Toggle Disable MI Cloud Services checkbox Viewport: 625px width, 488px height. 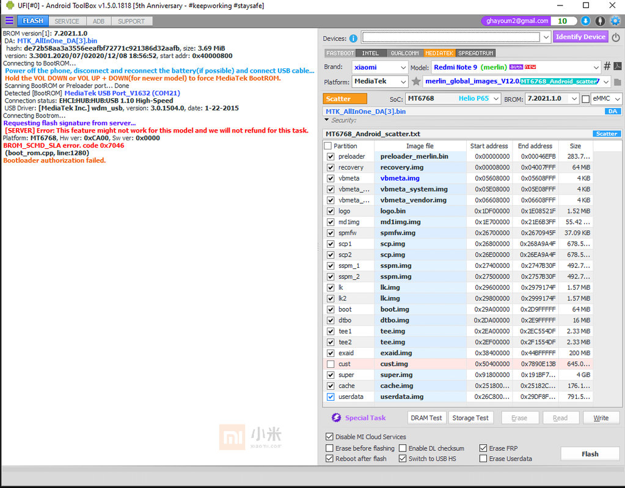pos(329,437)
